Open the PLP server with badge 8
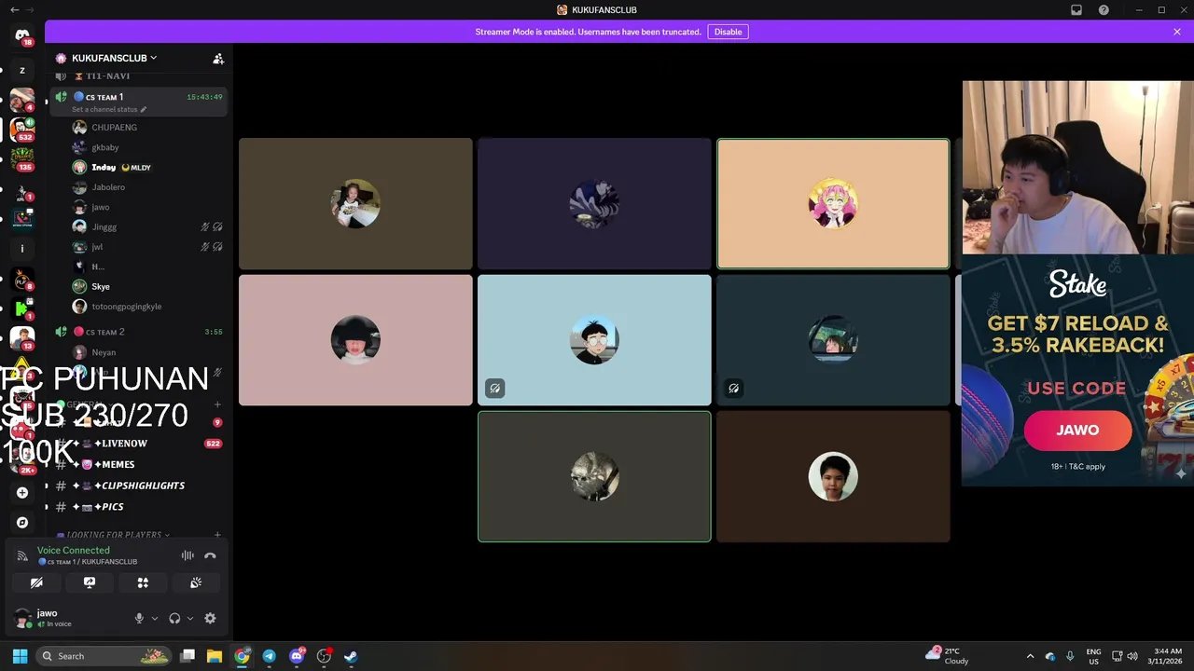The height and width of the screenshot is (671, 1194). coord(21,279)
